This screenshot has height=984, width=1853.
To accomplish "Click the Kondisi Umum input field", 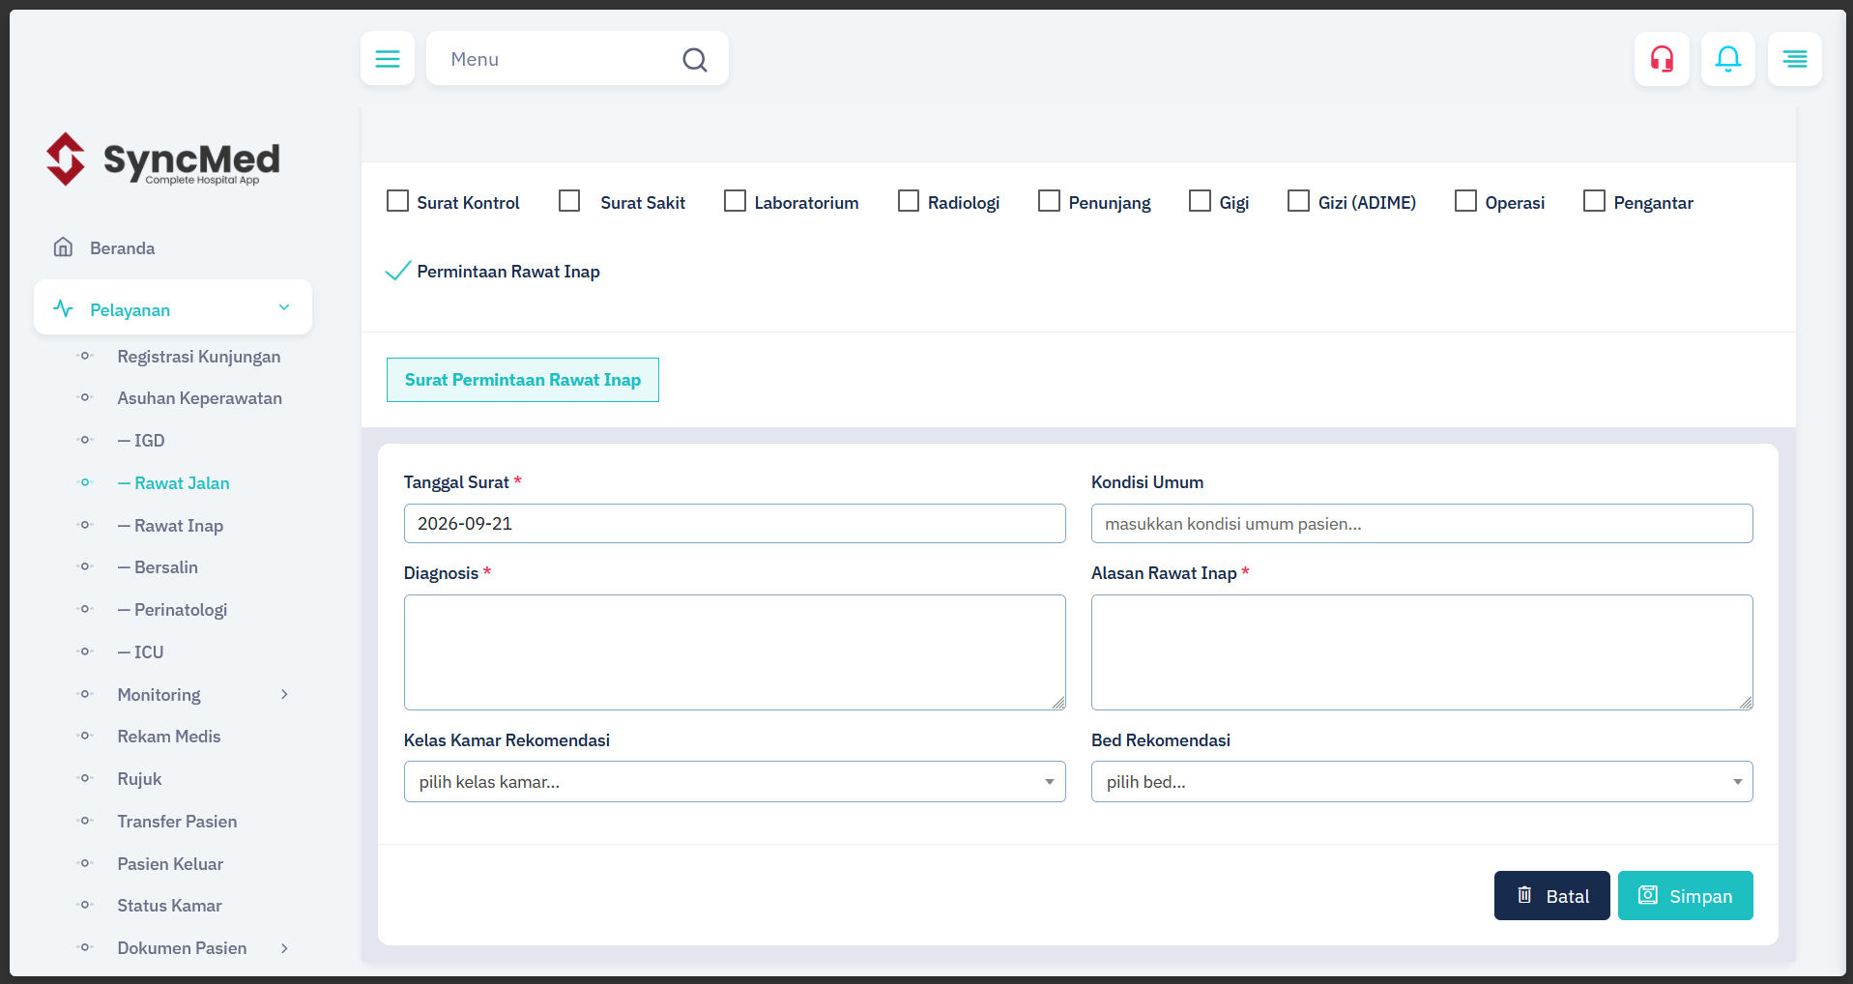I will click(x=1422, y=523).
